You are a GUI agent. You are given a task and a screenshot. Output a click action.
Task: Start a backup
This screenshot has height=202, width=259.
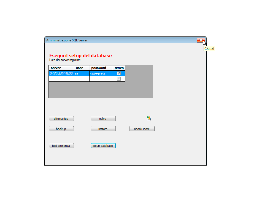(61, 129)
